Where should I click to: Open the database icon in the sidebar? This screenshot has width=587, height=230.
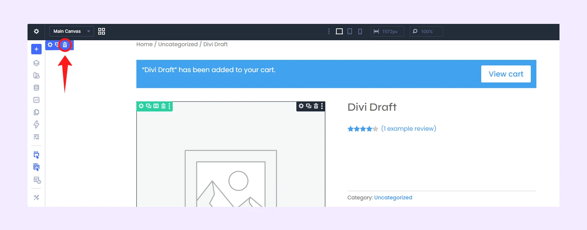(36, 88)
